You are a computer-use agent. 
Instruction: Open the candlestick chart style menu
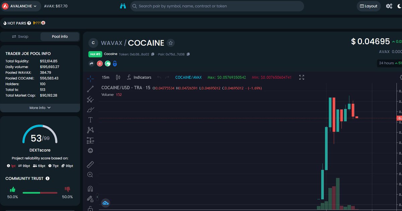(118, 77)
